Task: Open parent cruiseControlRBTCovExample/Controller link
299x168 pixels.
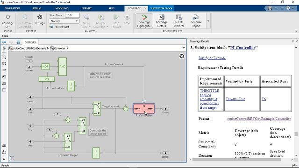Action: coord(259,119)
